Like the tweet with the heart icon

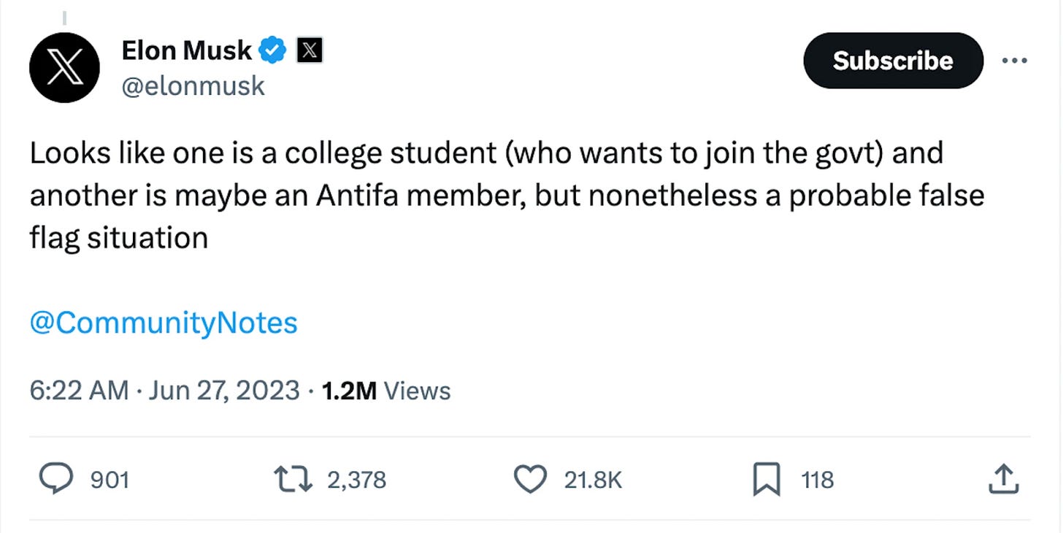531,480
